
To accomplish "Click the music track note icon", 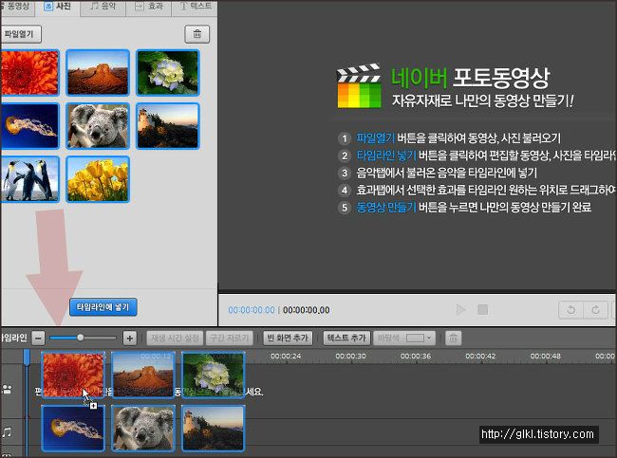I will pos(7,432).
